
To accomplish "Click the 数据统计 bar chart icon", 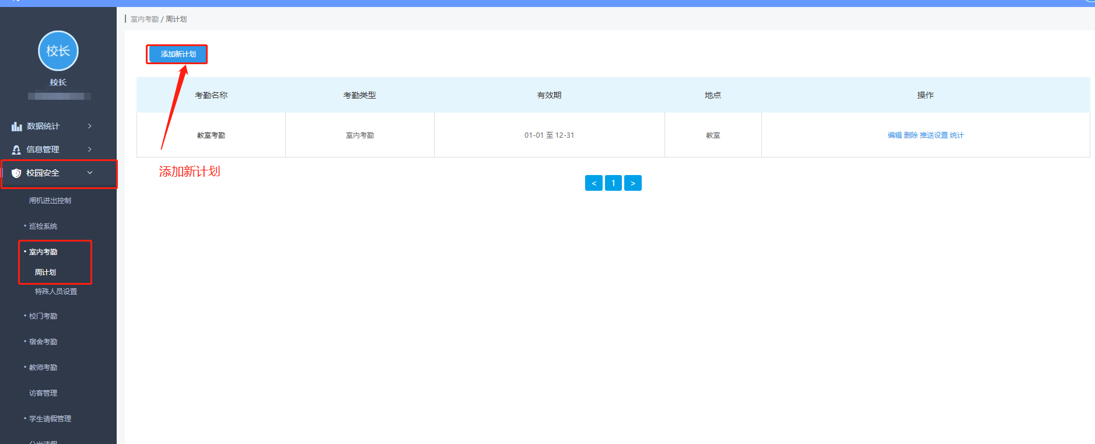I will (16, 127).
